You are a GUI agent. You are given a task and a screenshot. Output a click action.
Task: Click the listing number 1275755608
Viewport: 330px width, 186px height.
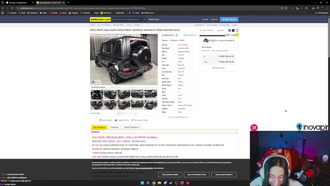point(183,45)
